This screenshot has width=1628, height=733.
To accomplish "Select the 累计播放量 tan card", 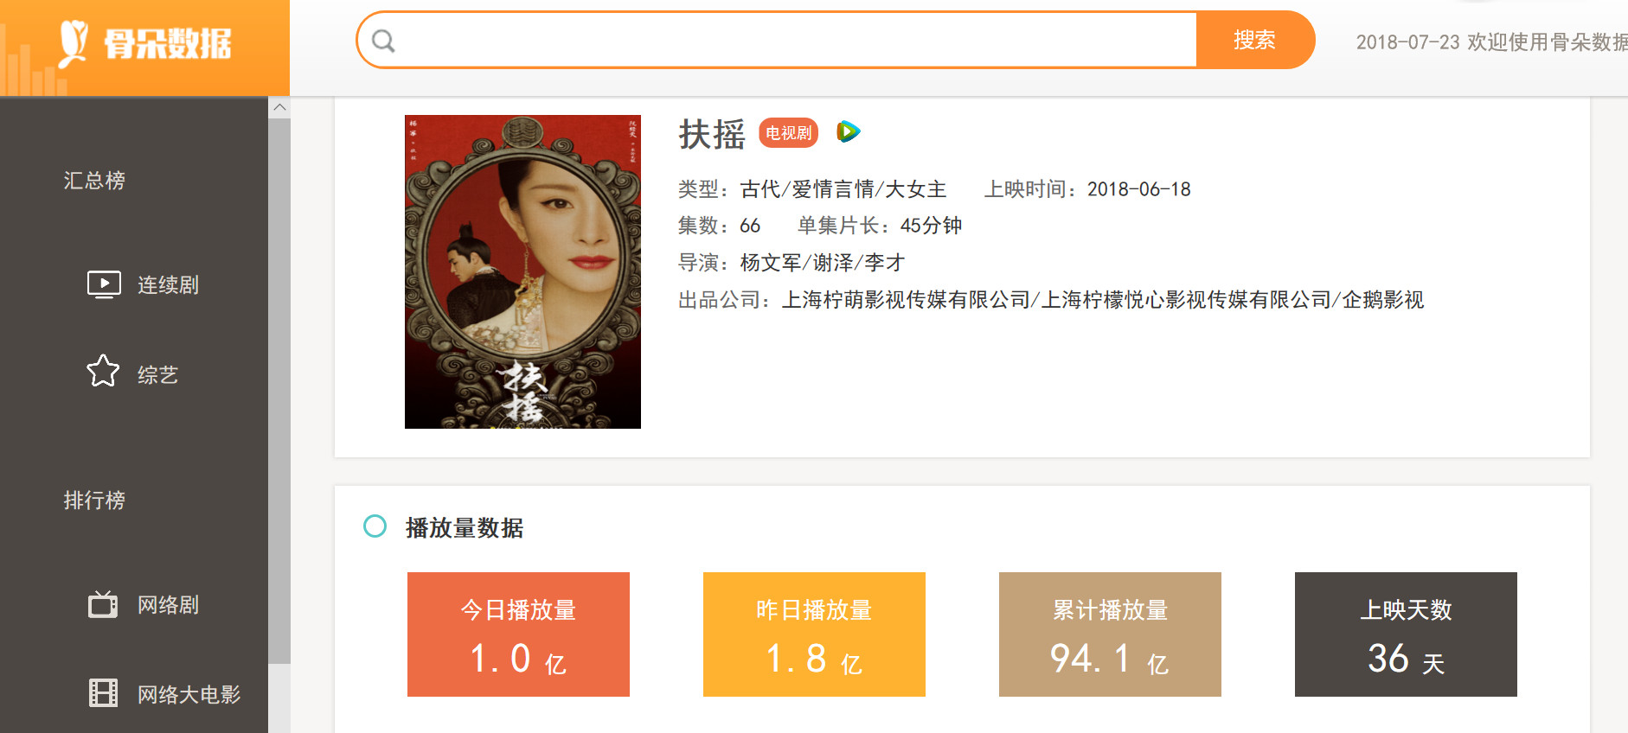I will point(1110,634).
